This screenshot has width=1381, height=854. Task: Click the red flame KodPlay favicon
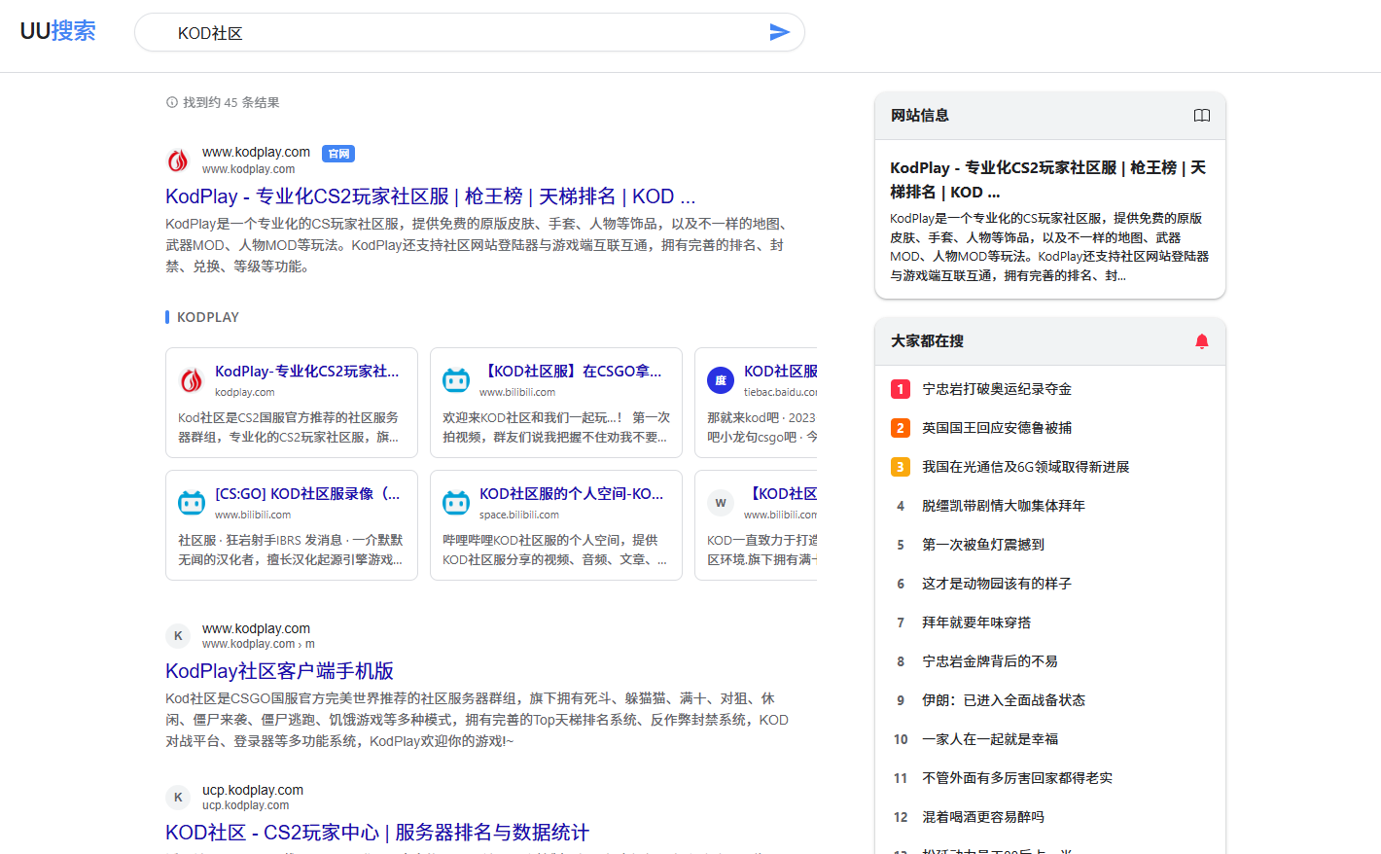pyautogui.click(x=178, y=160)
